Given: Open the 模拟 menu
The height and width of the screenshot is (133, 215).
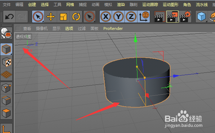Looking at the screenshot, I should tap(108, 5).
